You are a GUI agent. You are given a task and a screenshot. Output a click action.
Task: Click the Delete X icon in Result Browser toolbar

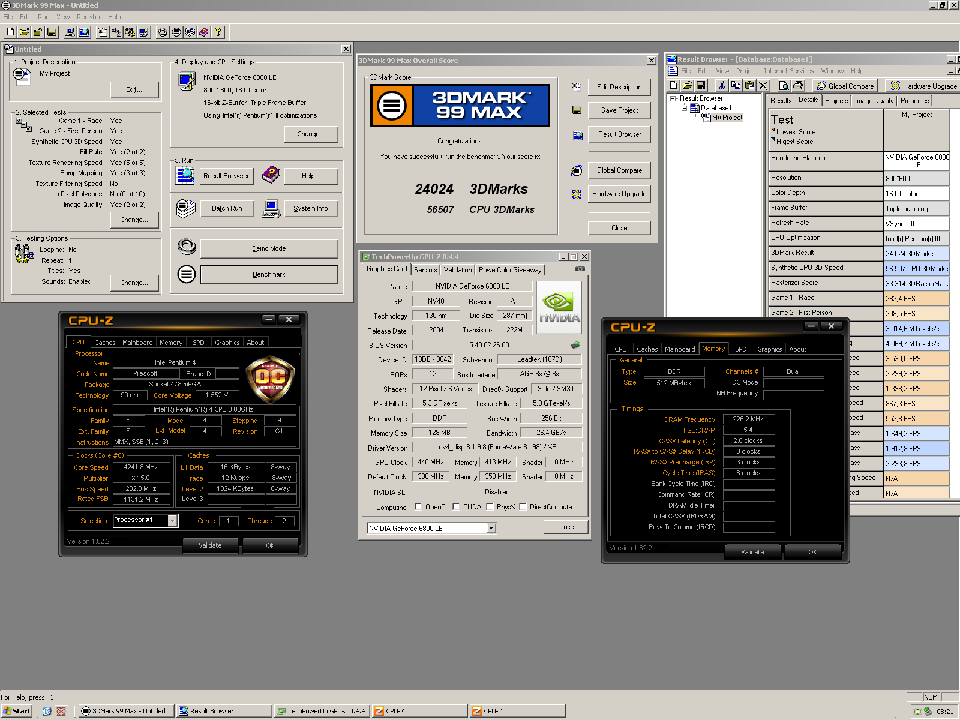pos(763,85)
